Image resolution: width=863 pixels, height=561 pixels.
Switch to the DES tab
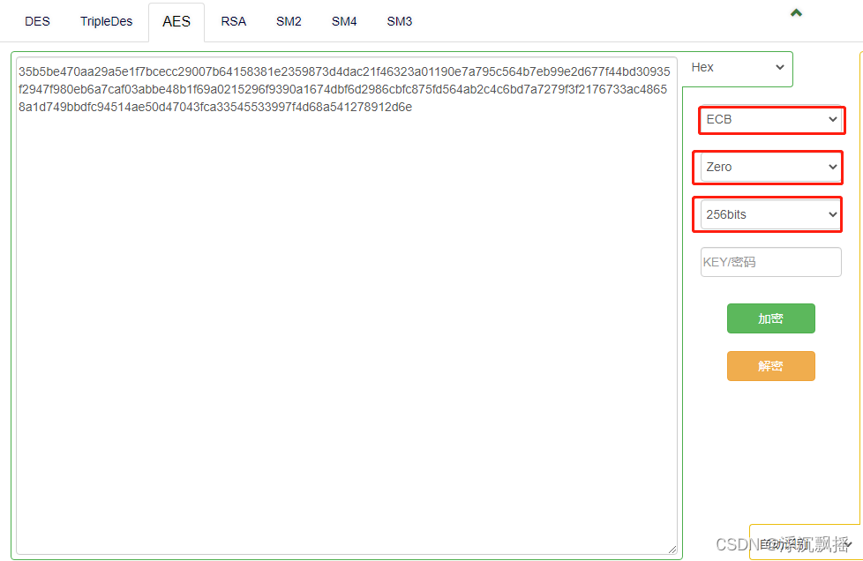click(37, 21)
